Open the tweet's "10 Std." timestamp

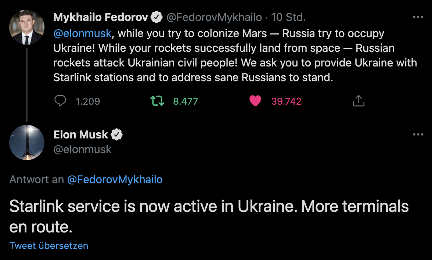[288, 17]
